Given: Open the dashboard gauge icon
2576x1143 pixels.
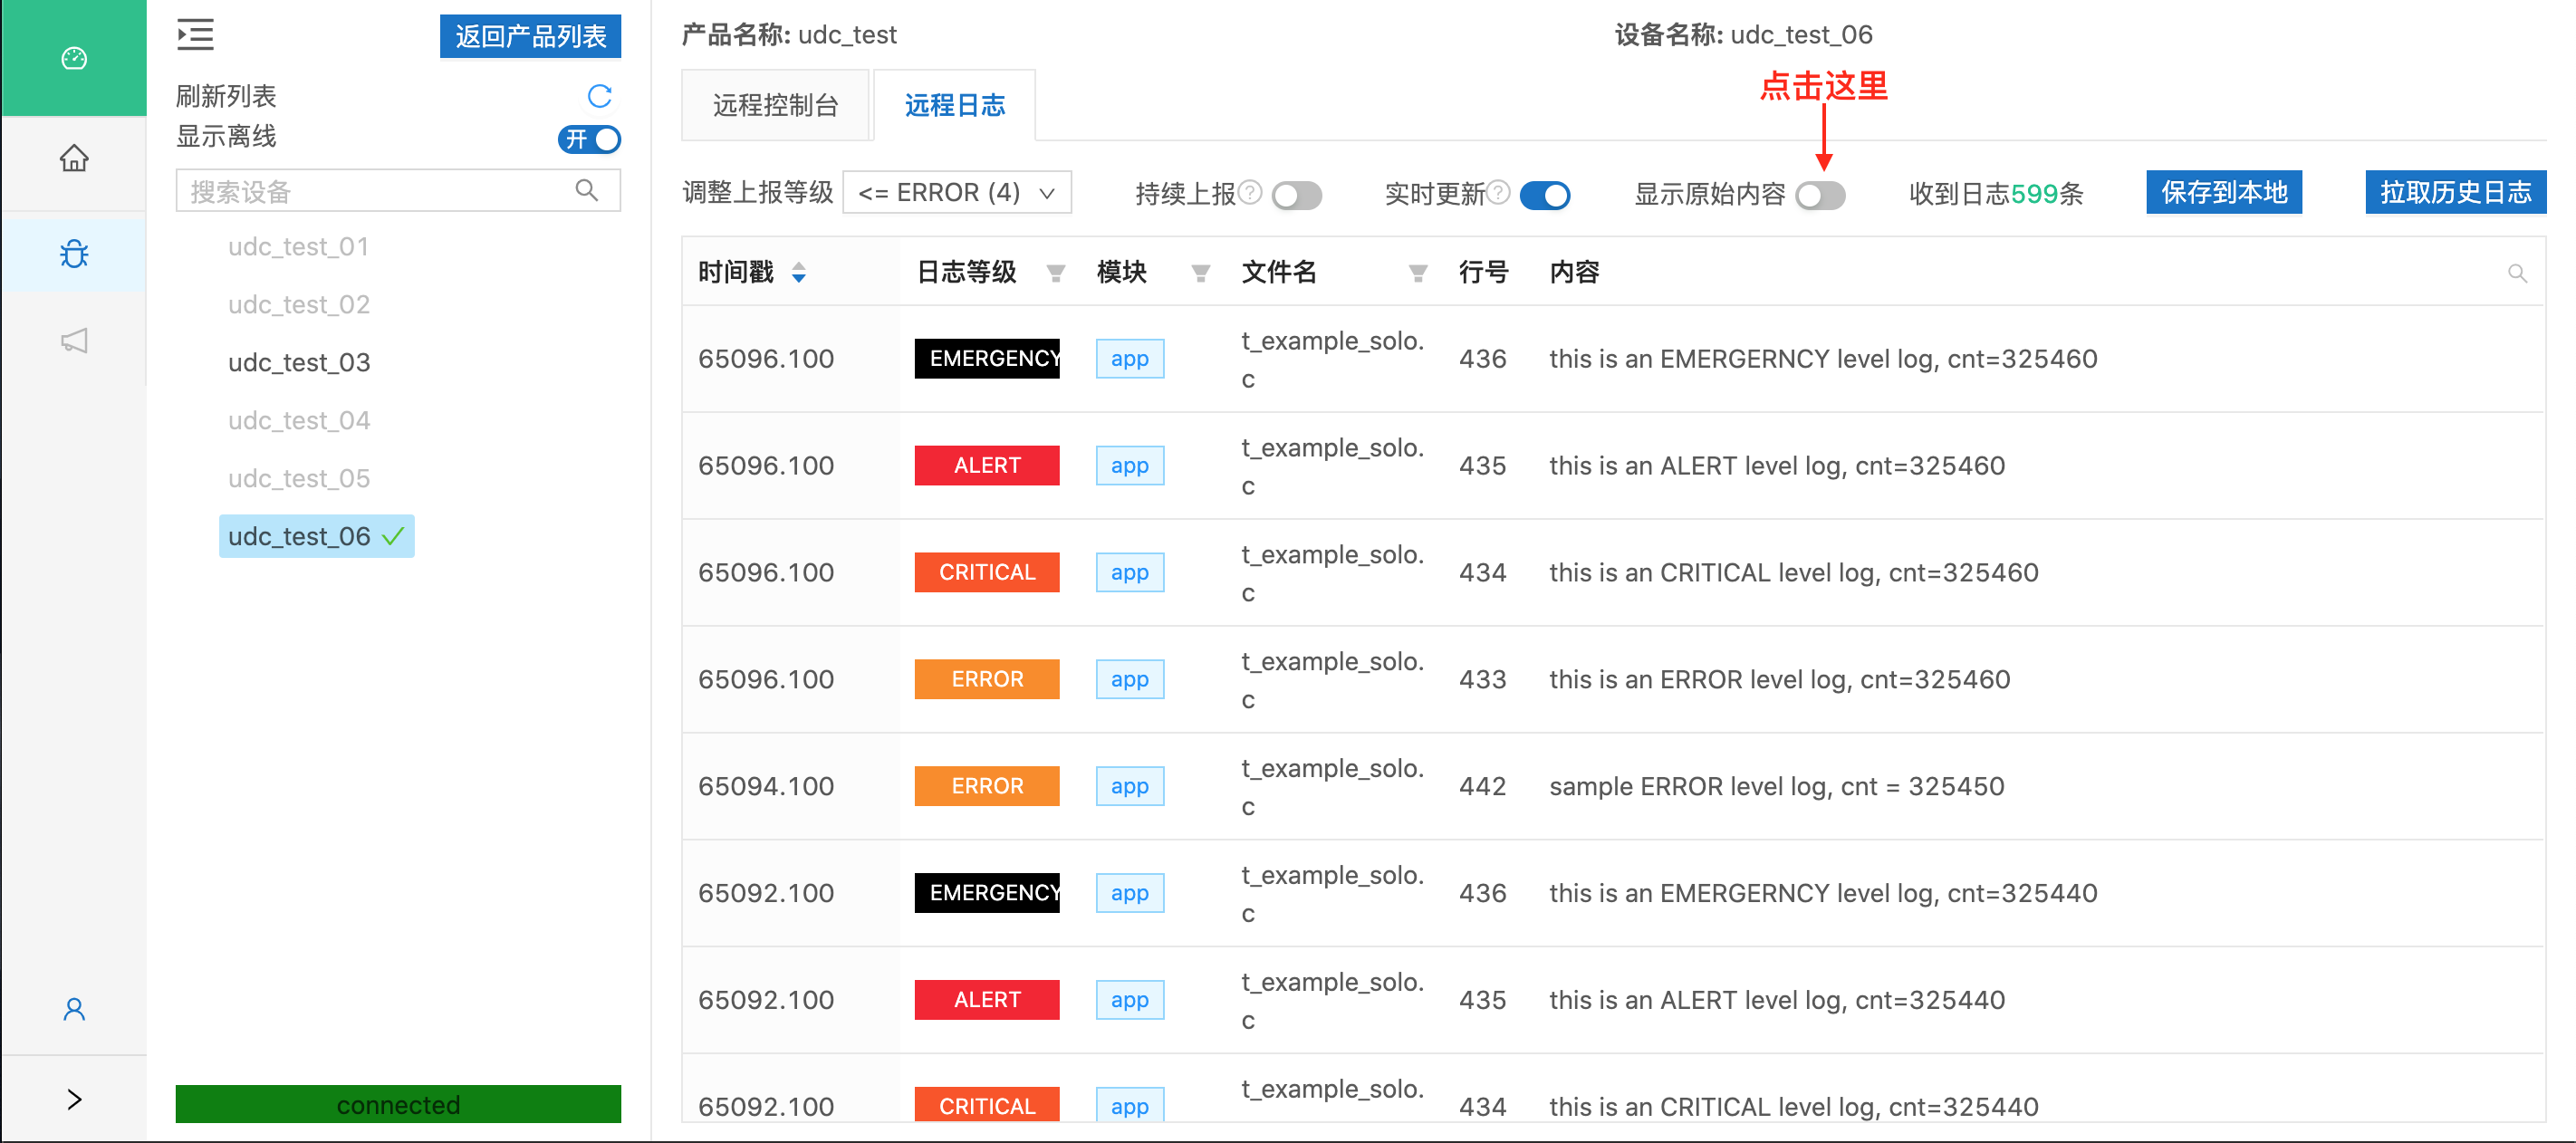Looking at the screenshot, I should coord(74,58).
